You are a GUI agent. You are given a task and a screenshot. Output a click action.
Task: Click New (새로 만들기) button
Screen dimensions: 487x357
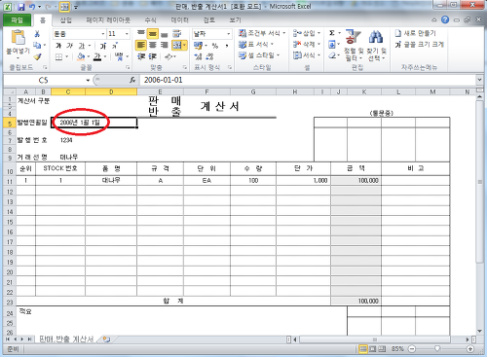(x=415, y=33)
